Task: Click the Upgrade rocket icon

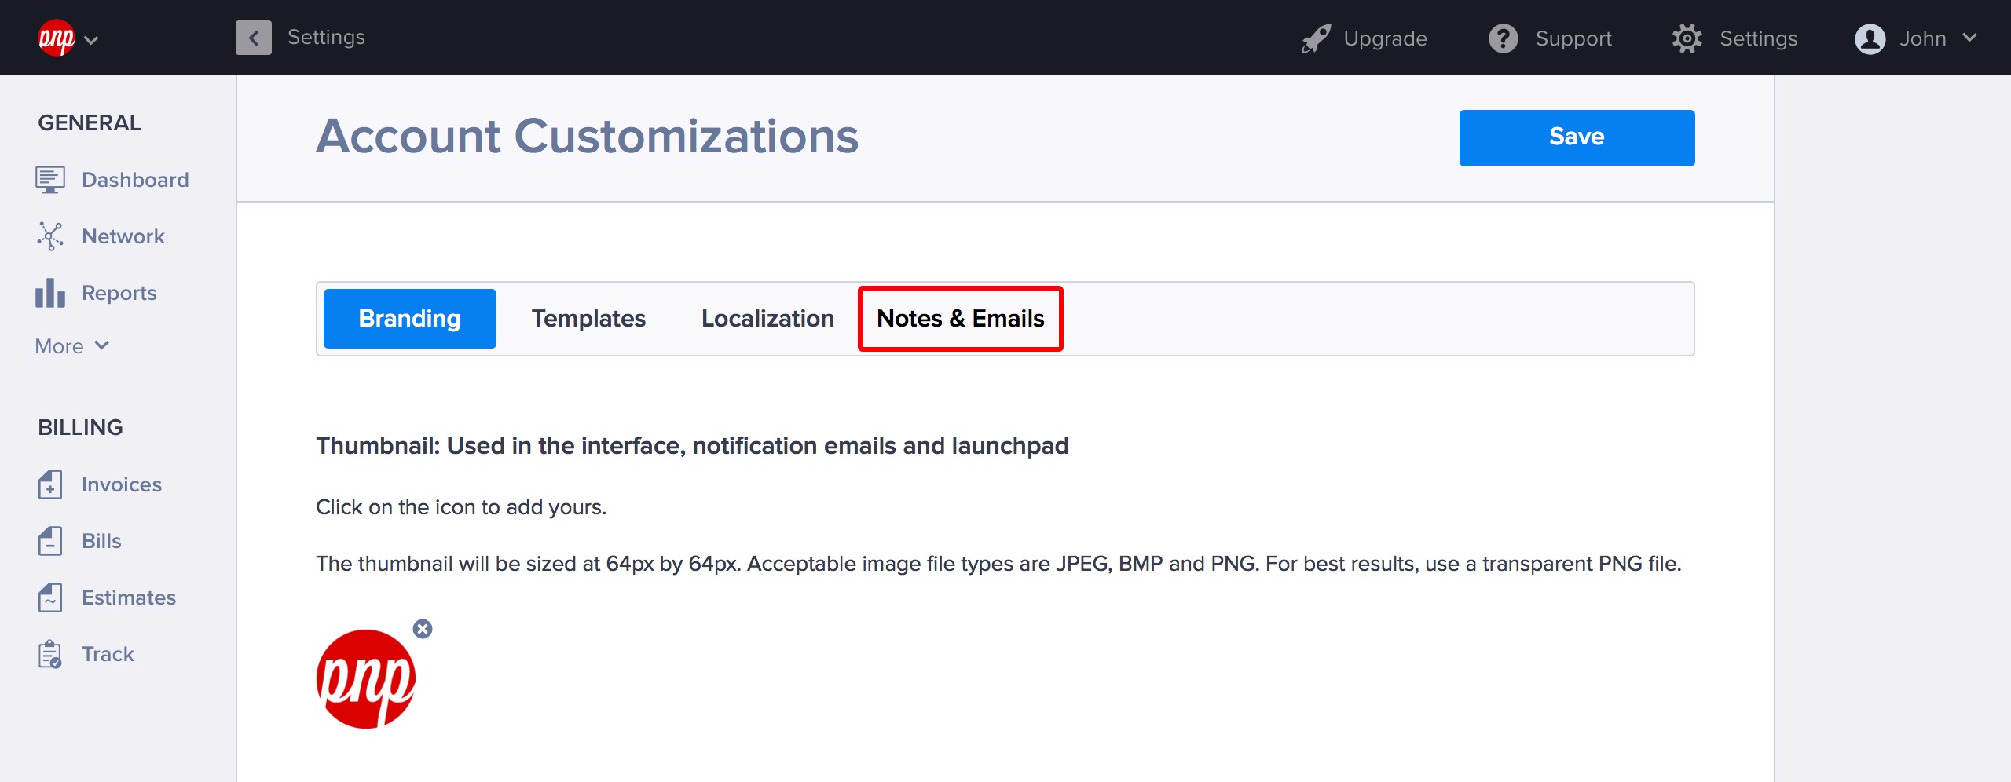Action: point(1316,38)
